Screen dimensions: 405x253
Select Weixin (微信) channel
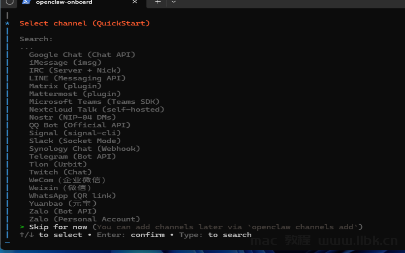[x=60, y=188]
